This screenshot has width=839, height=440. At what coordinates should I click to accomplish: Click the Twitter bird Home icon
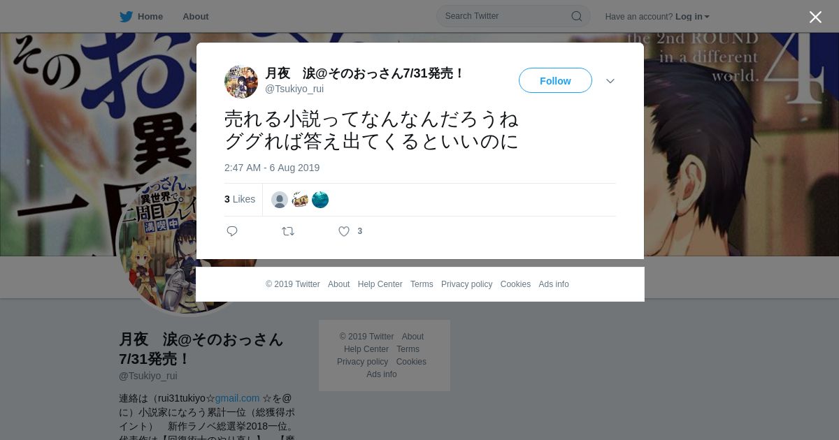tap(126, 17)
